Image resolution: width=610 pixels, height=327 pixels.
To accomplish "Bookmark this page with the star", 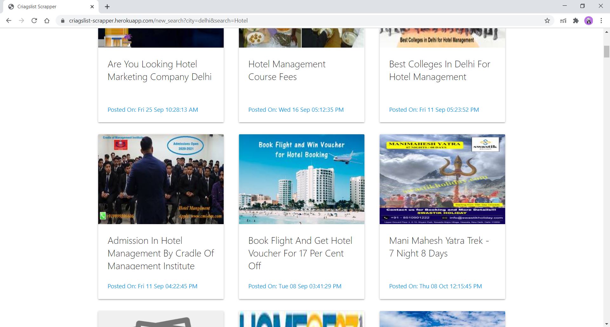I will click(x=547, y=21).
